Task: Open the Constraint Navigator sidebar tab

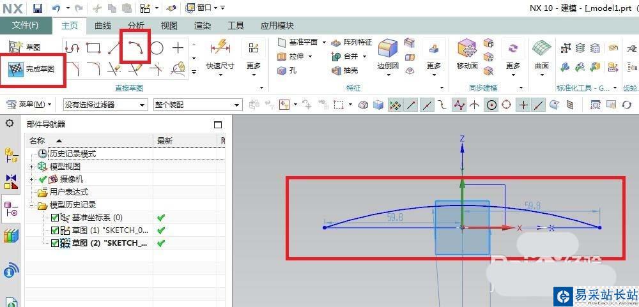Action: tap(12, 182)
